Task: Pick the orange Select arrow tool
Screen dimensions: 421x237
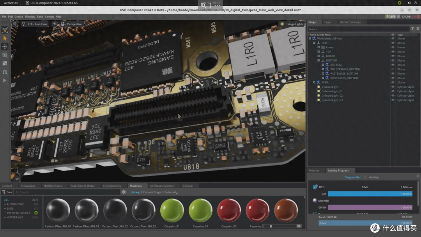Action: tap(5, 38)
